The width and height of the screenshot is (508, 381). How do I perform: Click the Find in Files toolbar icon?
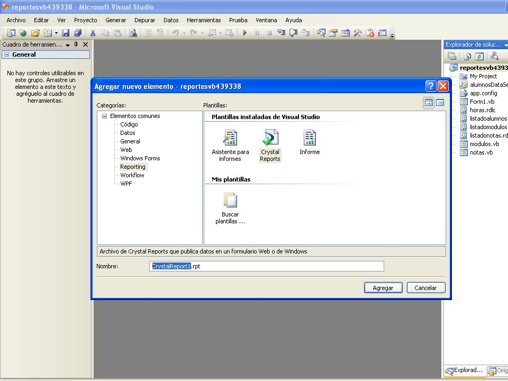click(133, 33)
